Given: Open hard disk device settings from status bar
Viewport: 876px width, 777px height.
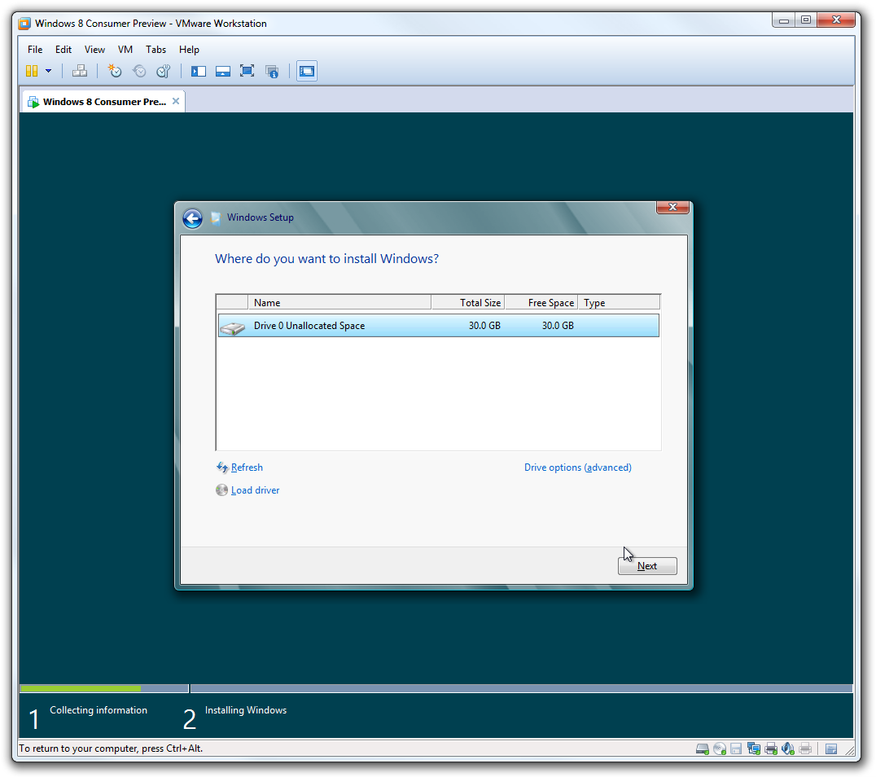Looking at the screenshot, I should (x=702, y=748).
